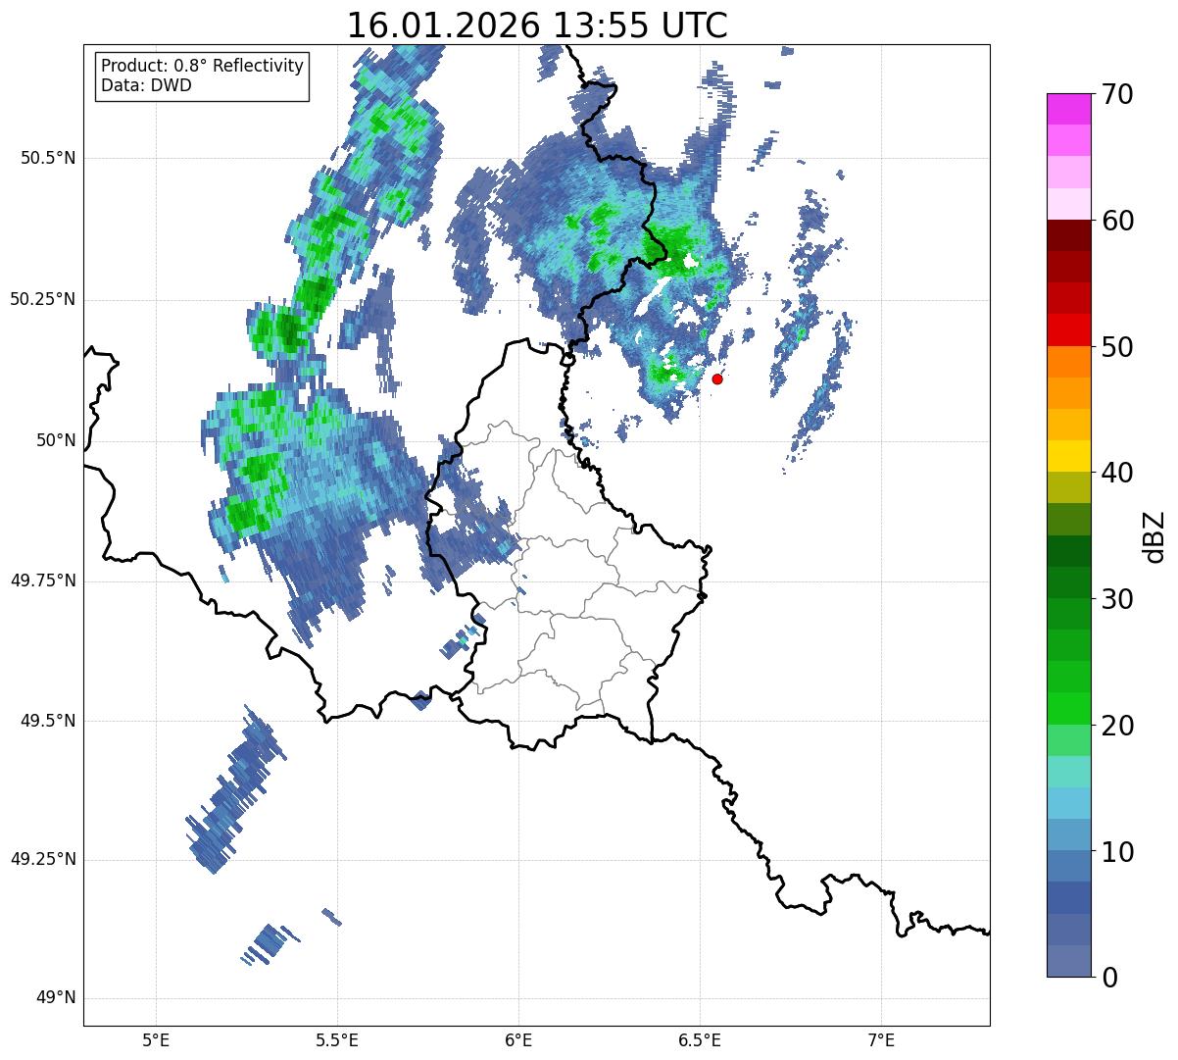The width and height of the screenshot is (1178, 1060).
Task: Click the 7°E longitude label
Action: coord(881,1039)
